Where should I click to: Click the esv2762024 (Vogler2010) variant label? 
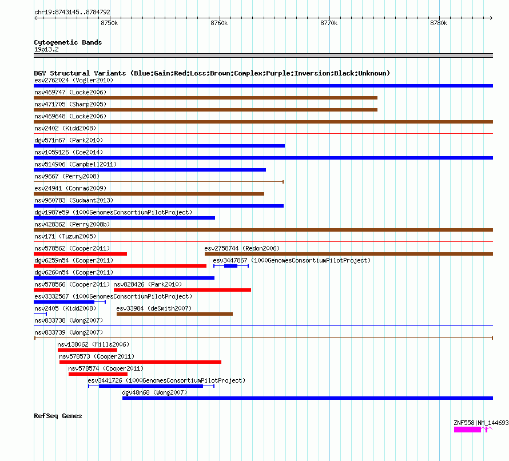74,80
